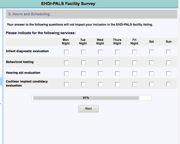Enable Hearing aid evaluation Fri Night
The height and width of the screenshot is (144, 180).
134,74
